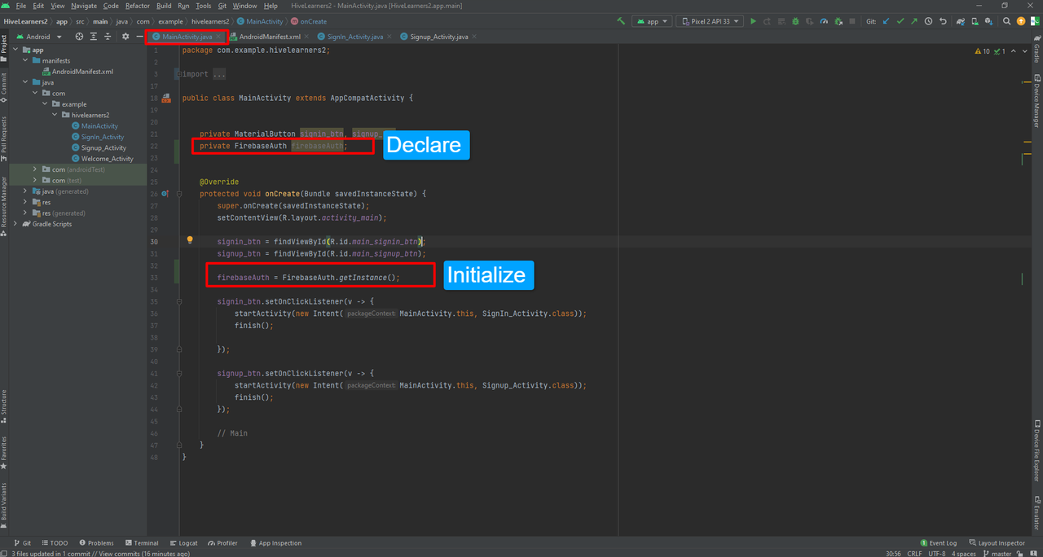Image resolution: width=1043 pixels, height=557 pixels.
Task: Click the UTF-8 encoding indicator
Action: [937, 554]
